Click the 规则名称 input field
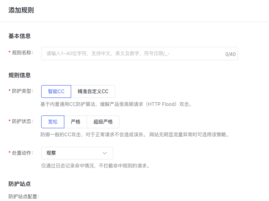The width and height of the screenshot is (269, 201). pyautogui.click(x=139, y=54)
